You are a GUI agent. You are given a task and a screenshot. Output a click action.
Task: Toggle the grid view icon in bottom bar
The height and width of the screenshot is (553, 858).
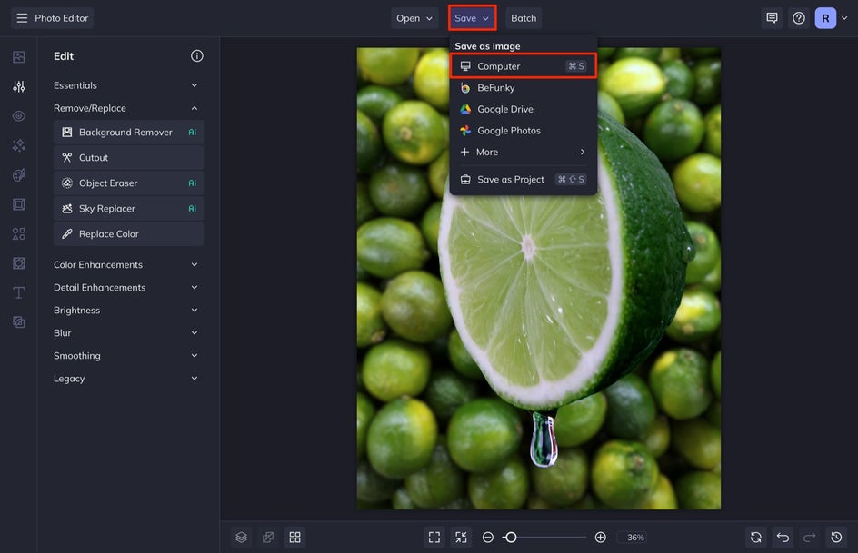pos(294,538)
